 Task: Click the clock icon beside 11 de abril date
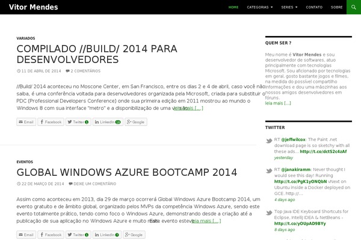point(19,71)
